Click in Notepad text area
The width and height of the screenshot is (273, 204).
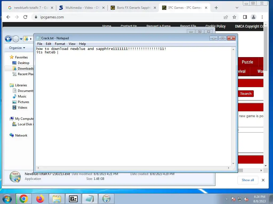(133, 106)
